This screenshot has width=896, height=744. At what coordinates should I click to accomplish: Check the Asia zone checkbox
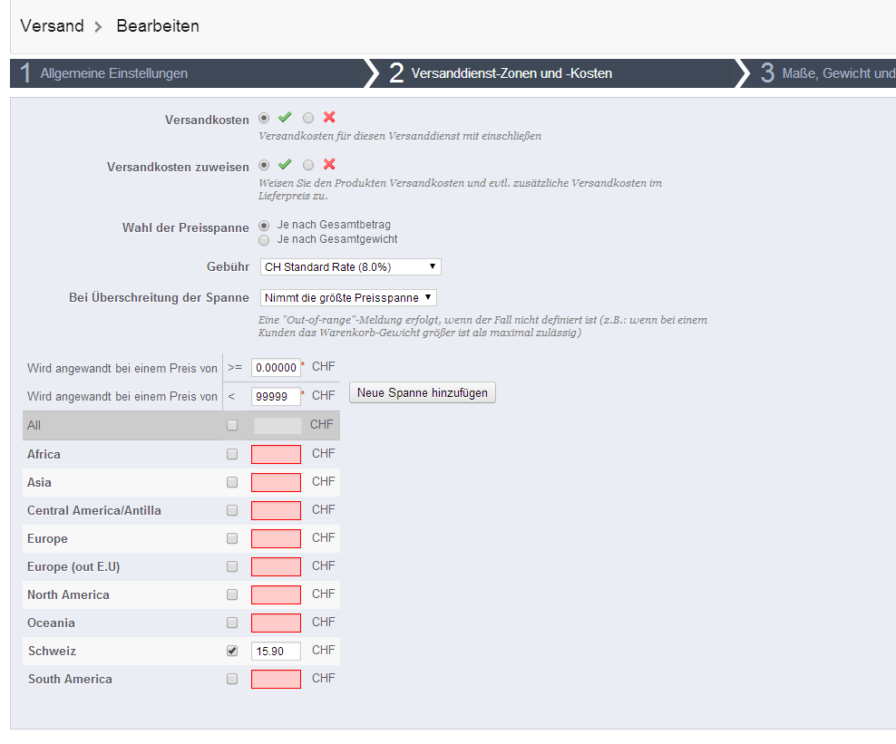pos(232,482)
